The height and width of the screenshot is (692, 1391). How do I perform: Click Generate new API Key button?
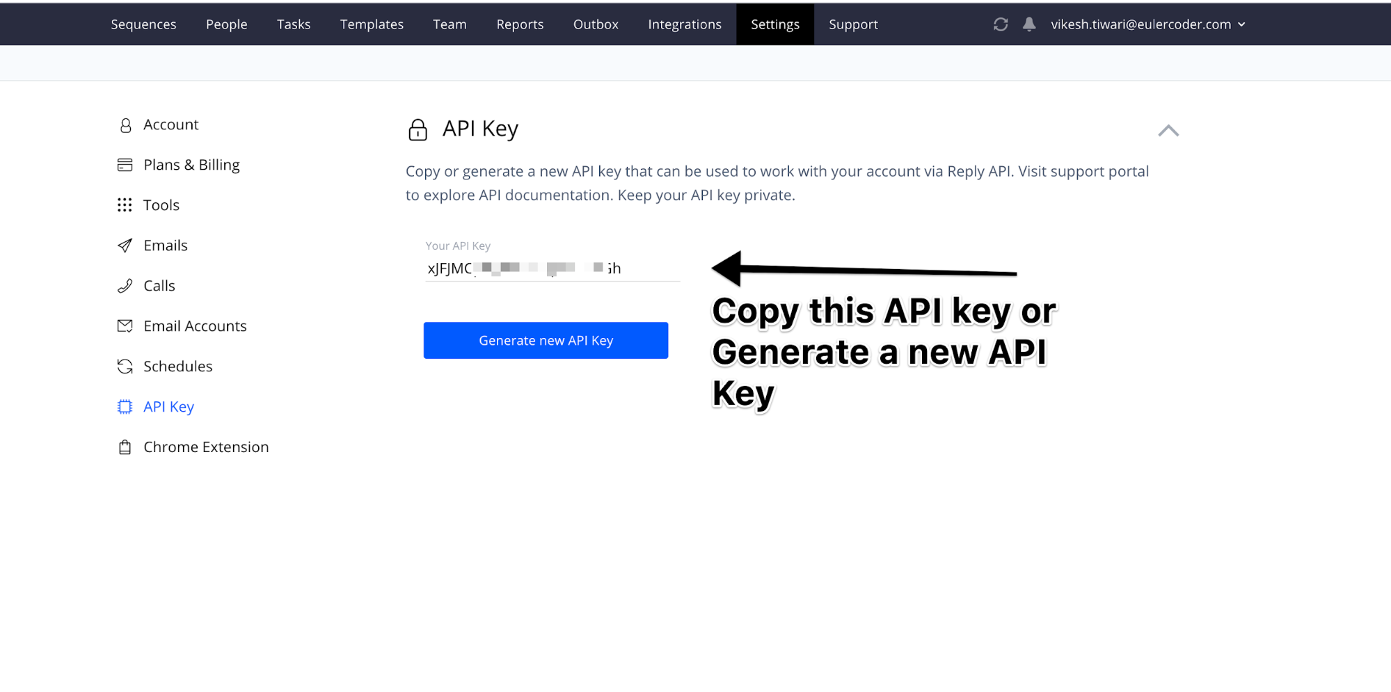tap(546, 341)
